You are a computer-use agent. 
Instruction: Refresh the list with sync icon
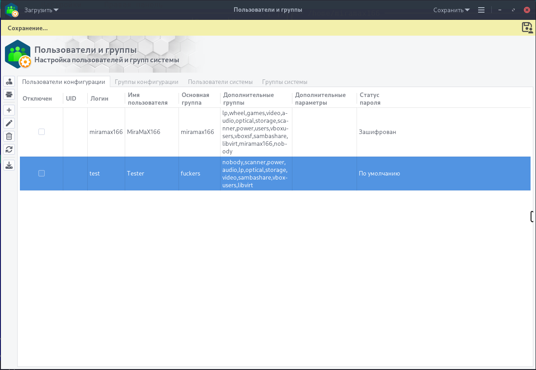[9, 149]
